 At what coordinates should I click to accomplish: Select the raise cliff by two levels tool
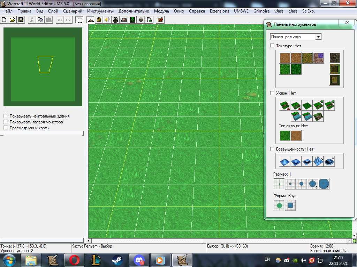[x=329, y=105]
